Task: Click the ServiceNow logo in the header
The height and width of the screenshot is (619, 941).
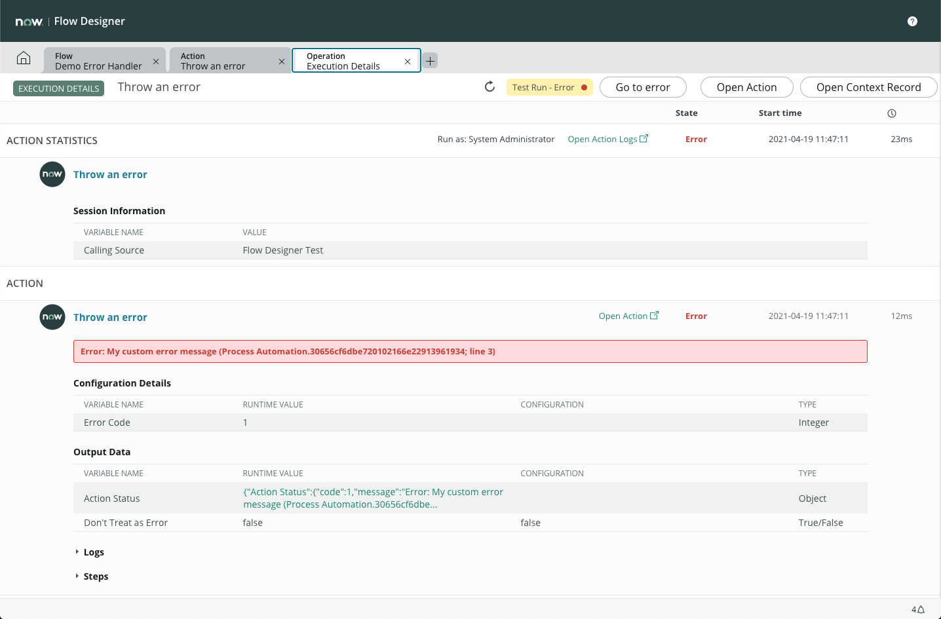Action: tap(29, 22)
